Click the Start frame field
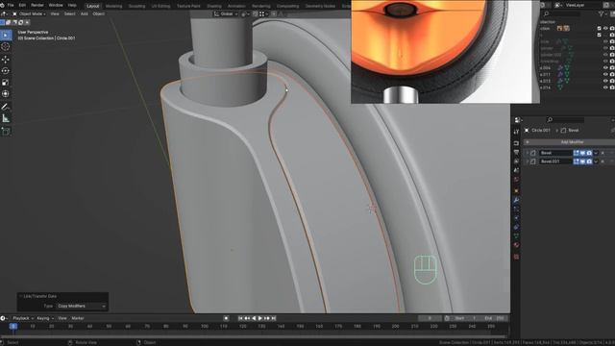 click(465, 318)
